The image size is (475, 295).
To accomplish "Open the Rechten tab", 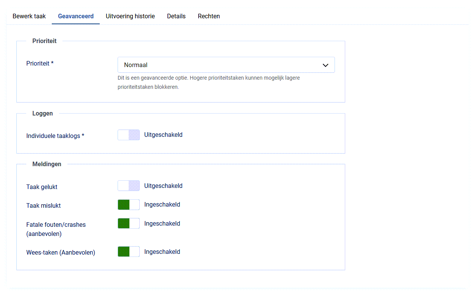I will pos(209,16).
